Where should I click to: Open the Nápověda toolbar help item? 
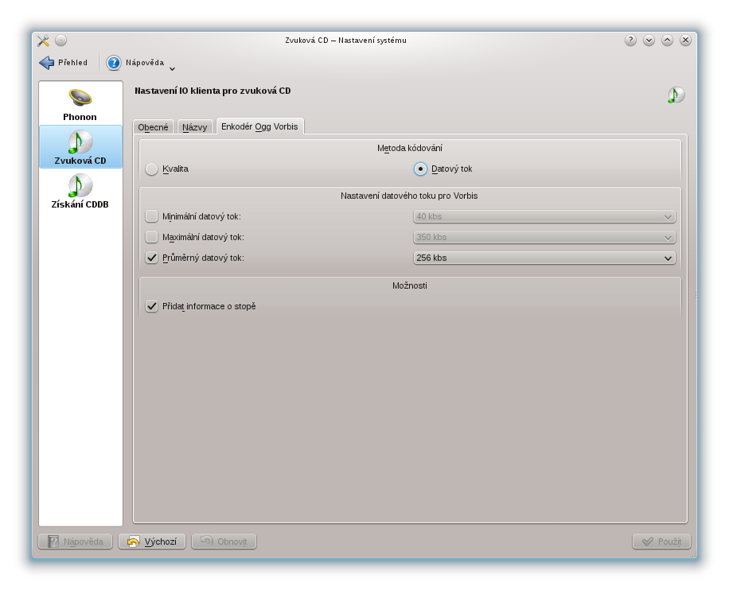click(x=134, y=63)
